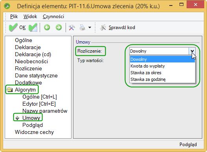Click the Rozliczenie combo box arrow

192,51
